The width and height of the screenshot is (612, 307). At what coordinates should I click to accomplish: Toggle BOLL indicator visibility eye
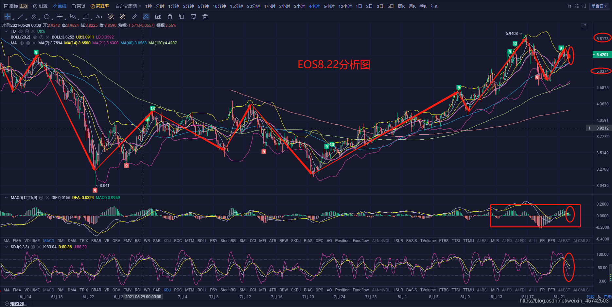tap(35, 37)
